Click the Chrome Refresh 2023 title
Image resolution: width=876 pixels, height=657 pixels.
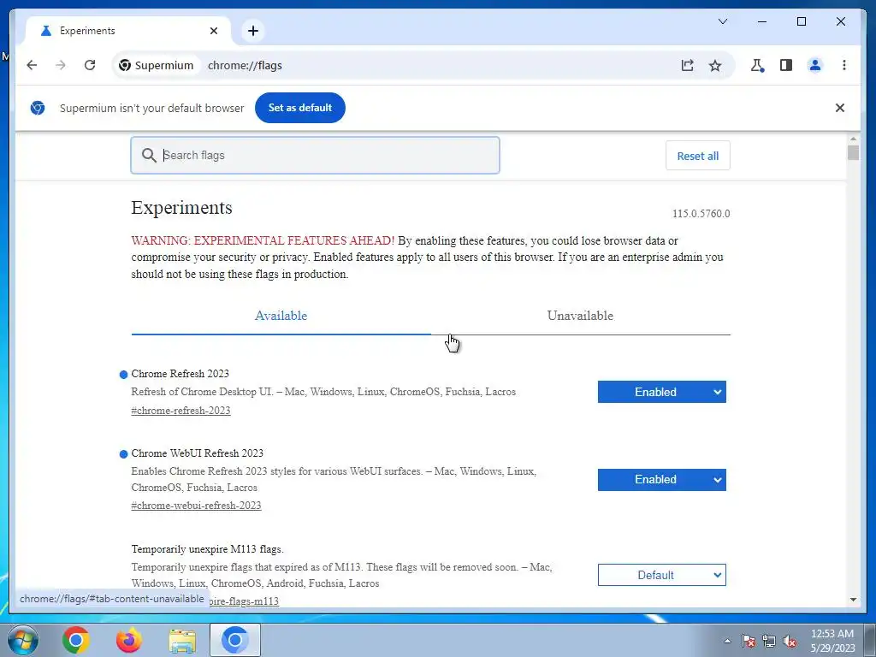tap(180, 374)
